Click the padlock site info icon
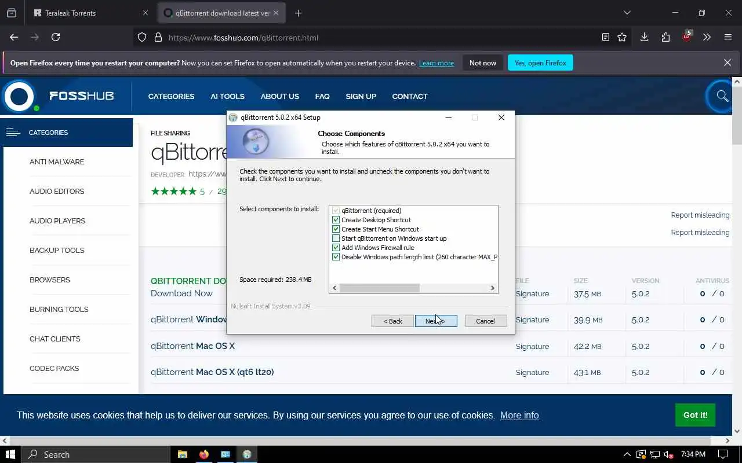This screenshot has height=463, width=742. coord(158,38)
